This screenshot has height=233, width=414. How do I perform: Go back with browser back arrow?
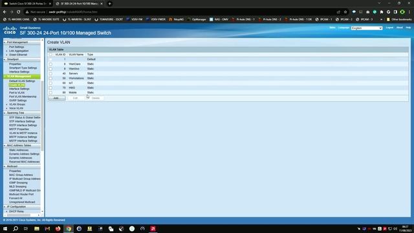pyautogui.click(x=5, y=12)
